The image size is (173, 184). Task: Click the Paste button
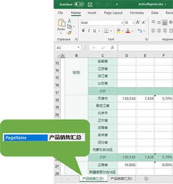tap(61, 26)
